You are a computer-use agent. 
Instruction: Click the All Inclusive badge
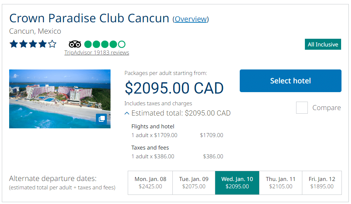(x=323, y=45)
